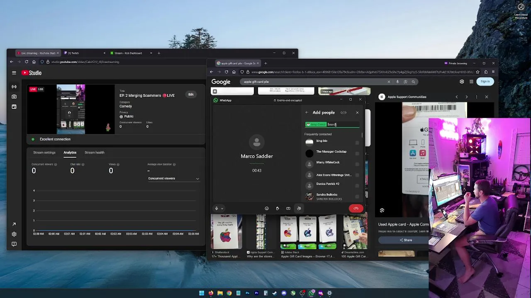Open Discord from the taskbar
This screenshot has height=298, width=531.
pos(284,293)
